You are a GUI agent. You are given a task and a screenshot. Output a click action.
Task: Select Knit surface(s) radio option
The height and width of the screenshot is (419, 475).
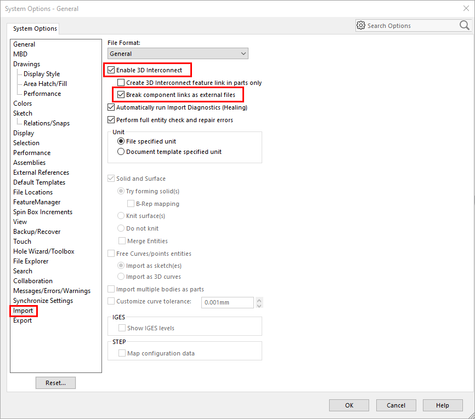121,216
